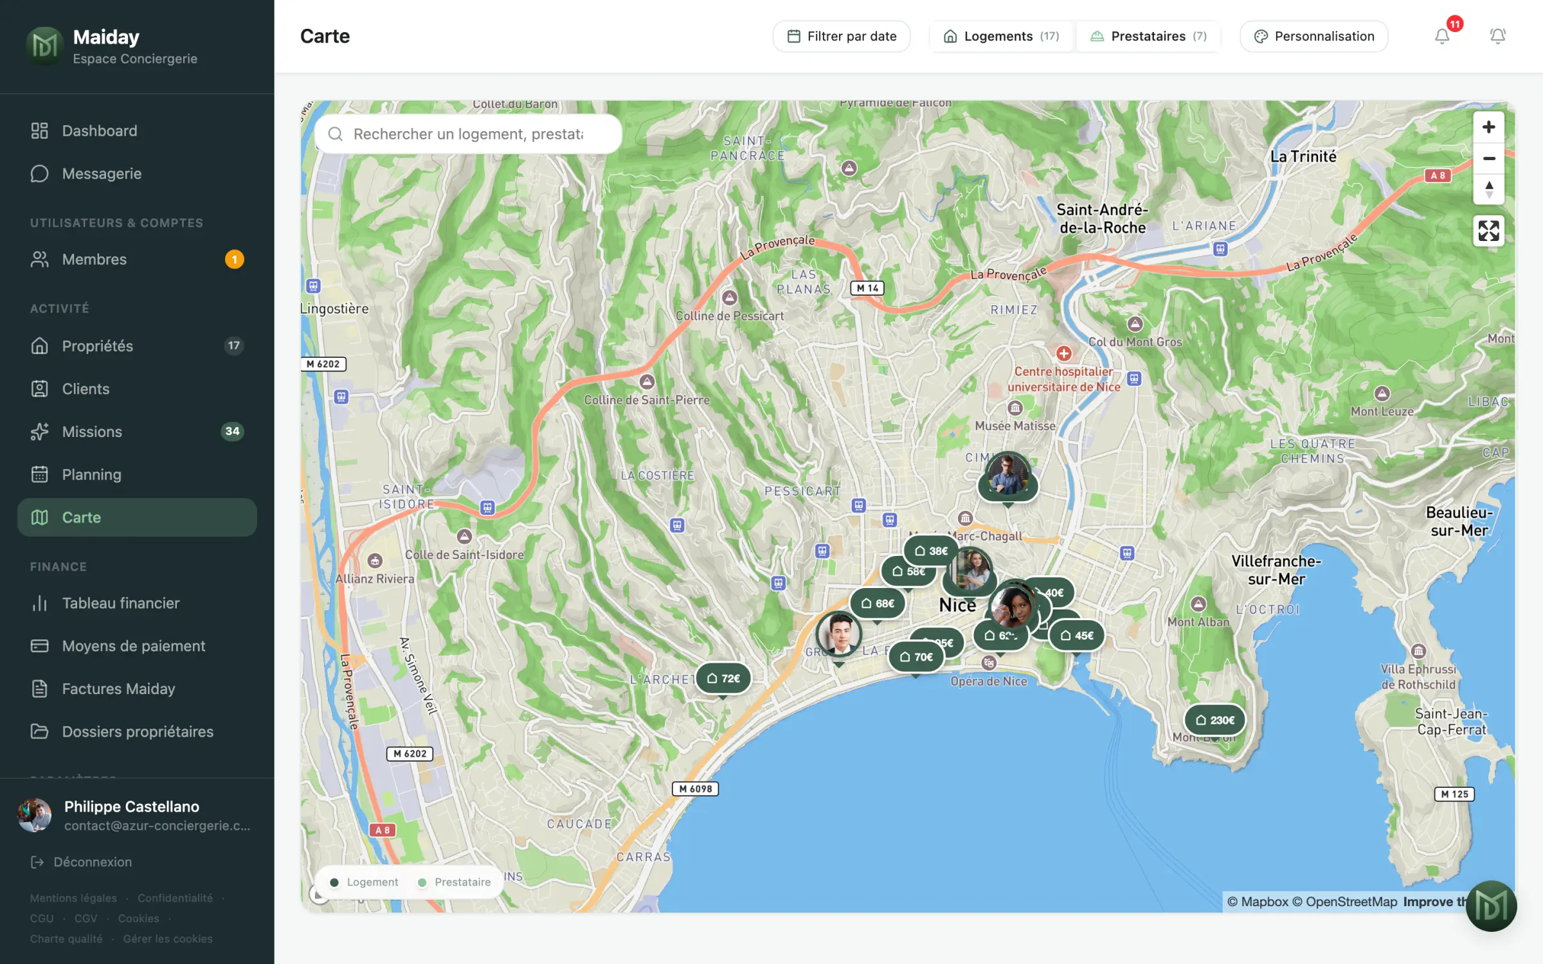Open Missions page

click(x=137, y=432)
